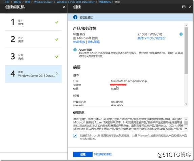Screen dimensions: 194x161
Task: Click the summary scrollbar up arrow
Action: 186,25
